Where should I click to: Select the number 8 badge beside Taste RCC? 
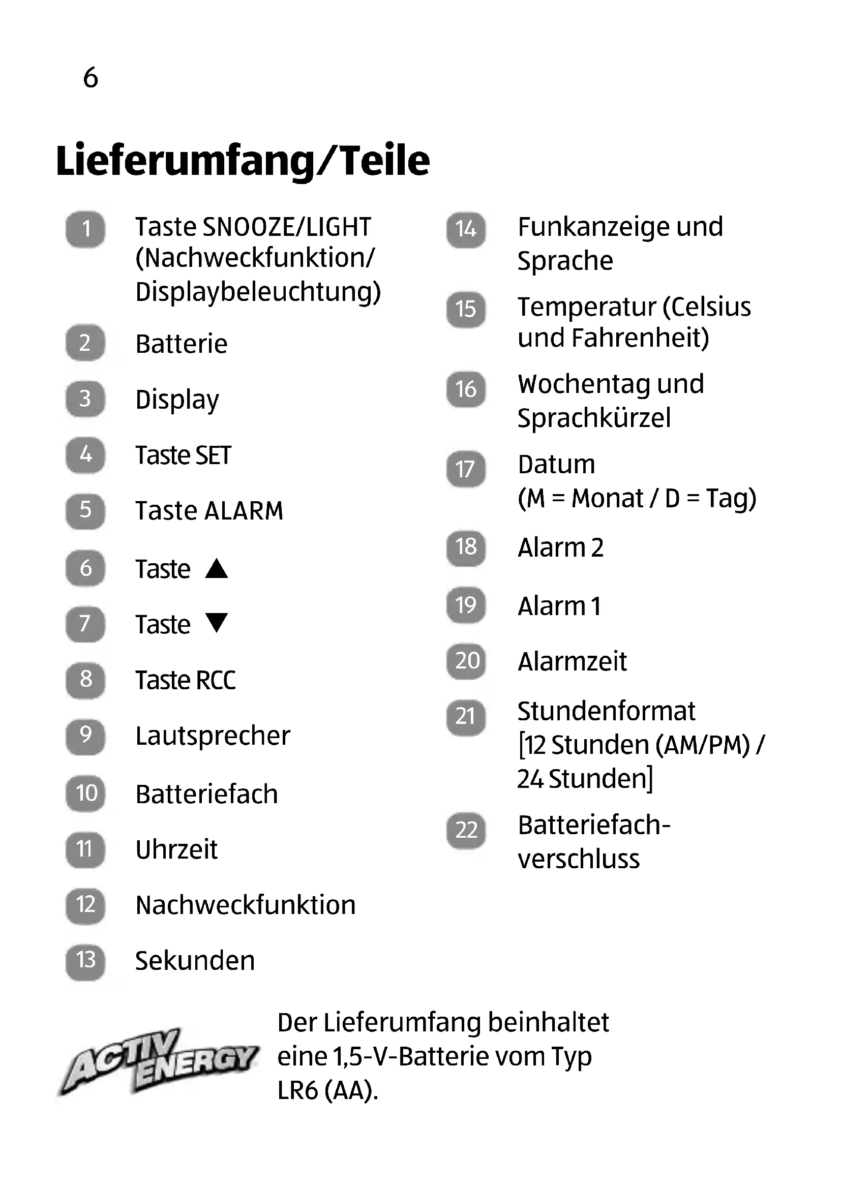(85, 680)
